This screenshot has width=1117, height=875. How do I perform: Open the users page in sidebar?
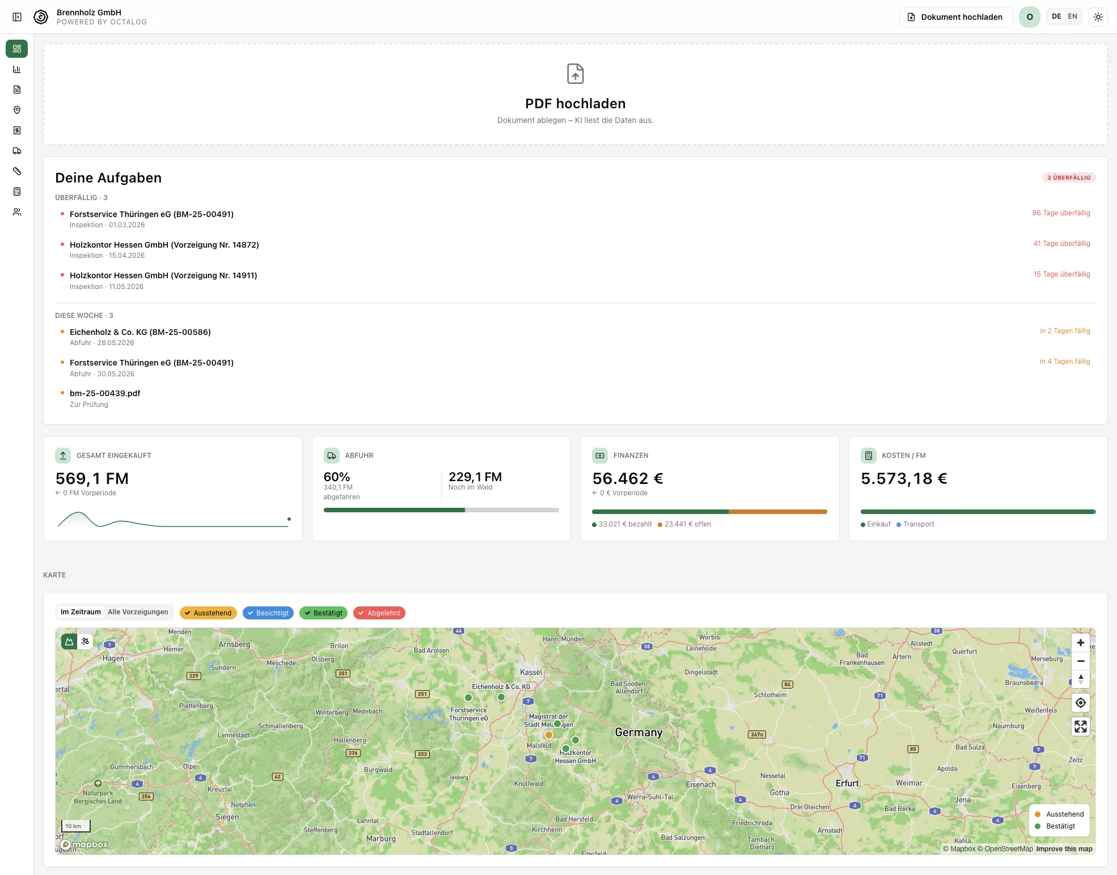17,212
